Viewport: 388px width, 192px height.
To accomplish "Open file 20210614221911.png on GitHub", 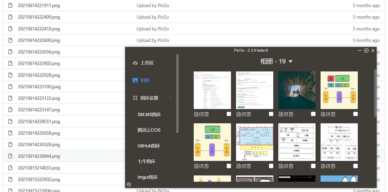I will click(39, 6).
